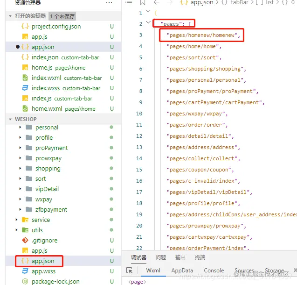297x285 pixels.
Task: Click list in the breadcrumb path
Action: click(x=269, y=2)
